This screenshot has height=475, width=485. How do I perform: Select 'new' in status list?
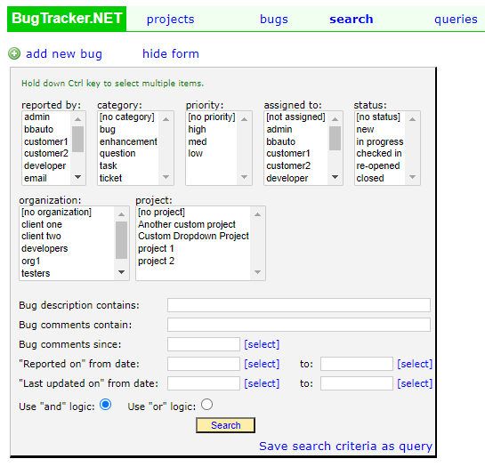(380, 129)
